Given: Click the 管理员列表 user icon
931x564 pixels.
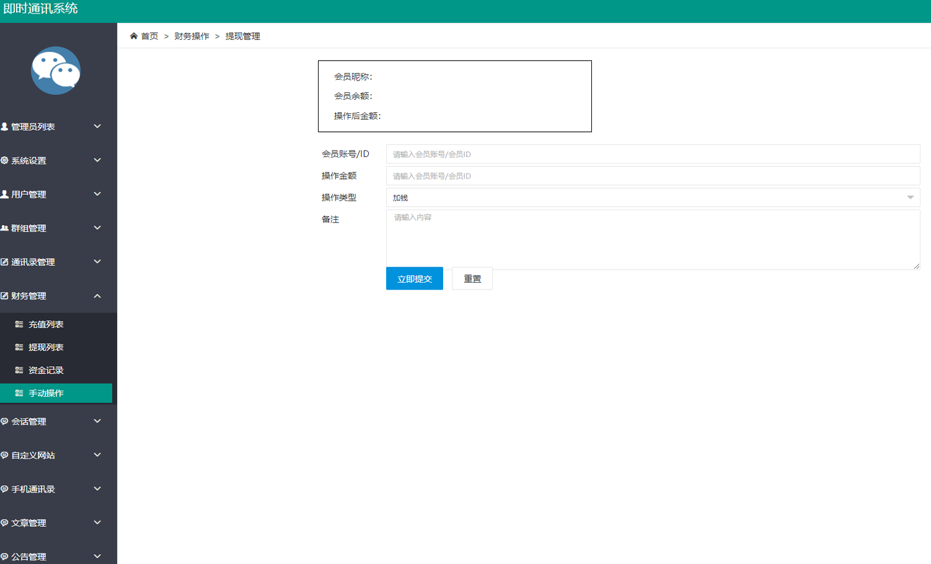Looking at the screenshot, I should click(4, 126).
